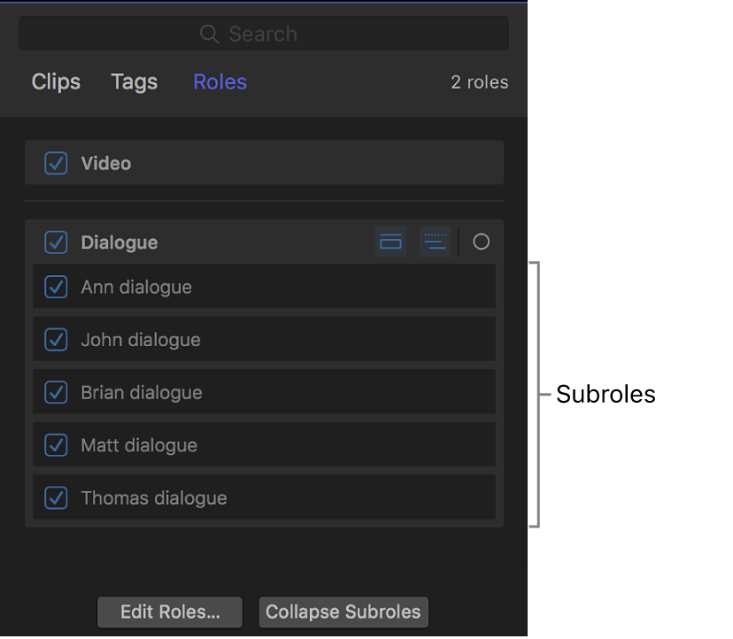Collapse subroles using the Collapse Subroles button
This screenshot has height=639, width=733.
[343, 612]
